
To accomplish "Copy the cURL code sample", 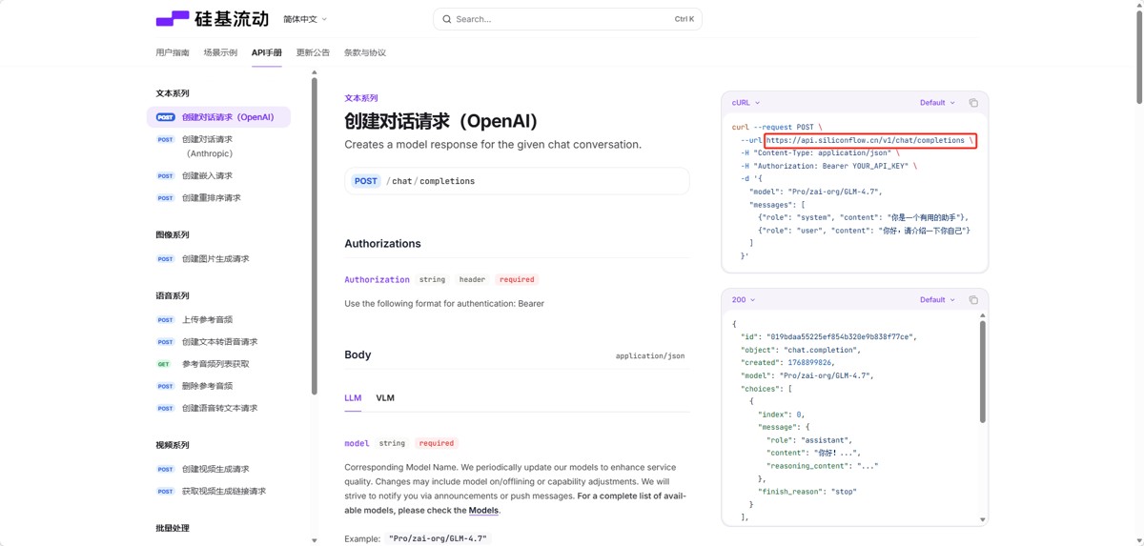I will tap(973, 103).
